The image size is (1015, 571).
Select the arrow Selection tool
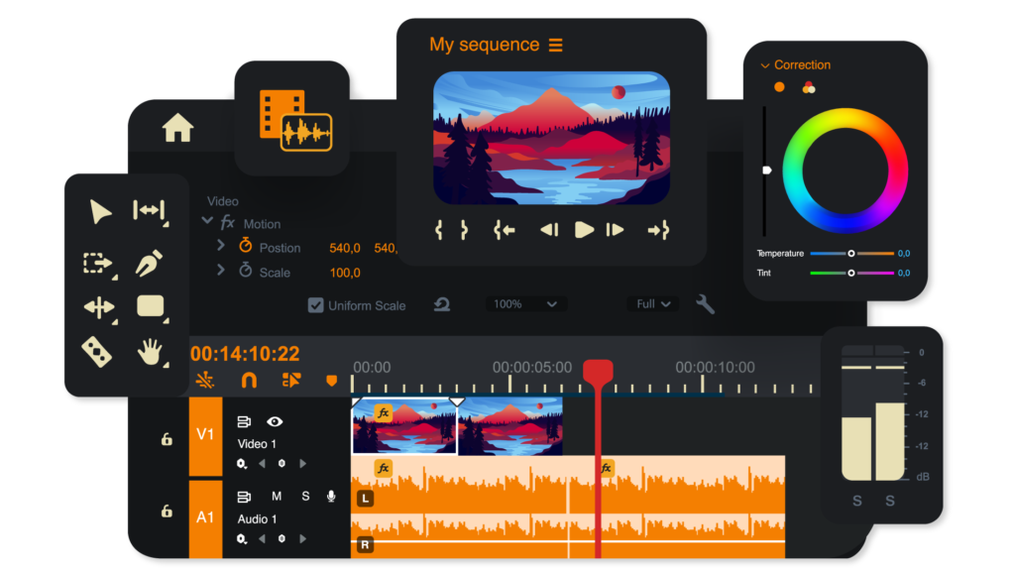100,212
